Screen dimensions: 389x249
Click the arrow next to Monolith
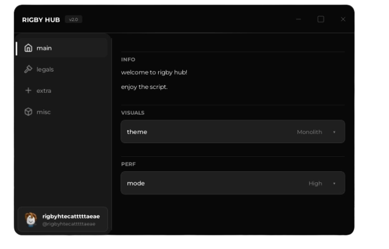[334, 133]
